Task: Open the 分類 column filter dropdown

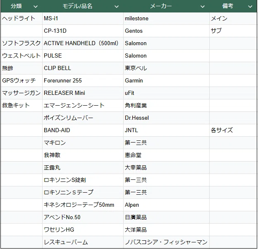Action: 36,7
